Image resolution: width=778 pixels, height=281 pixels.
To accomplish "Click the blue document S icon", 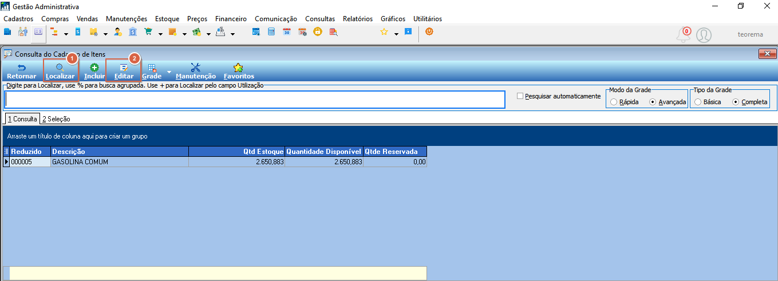I will point(78,32).
